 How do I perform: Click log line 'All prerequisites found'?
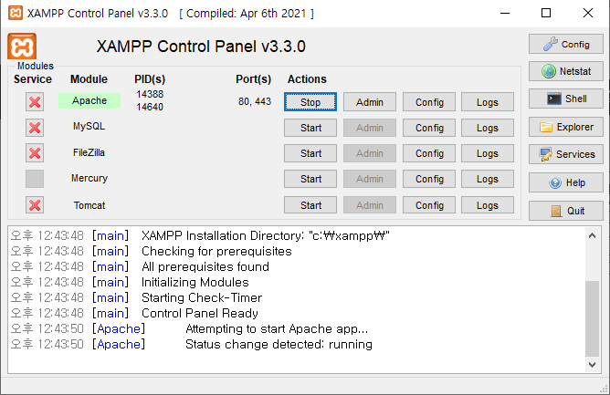pos(205,266)
